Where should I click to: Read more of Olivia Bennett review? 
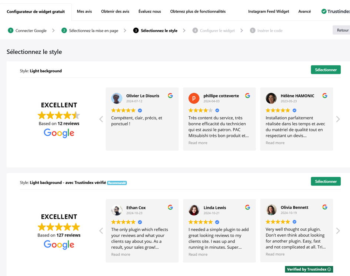point(275,254)
